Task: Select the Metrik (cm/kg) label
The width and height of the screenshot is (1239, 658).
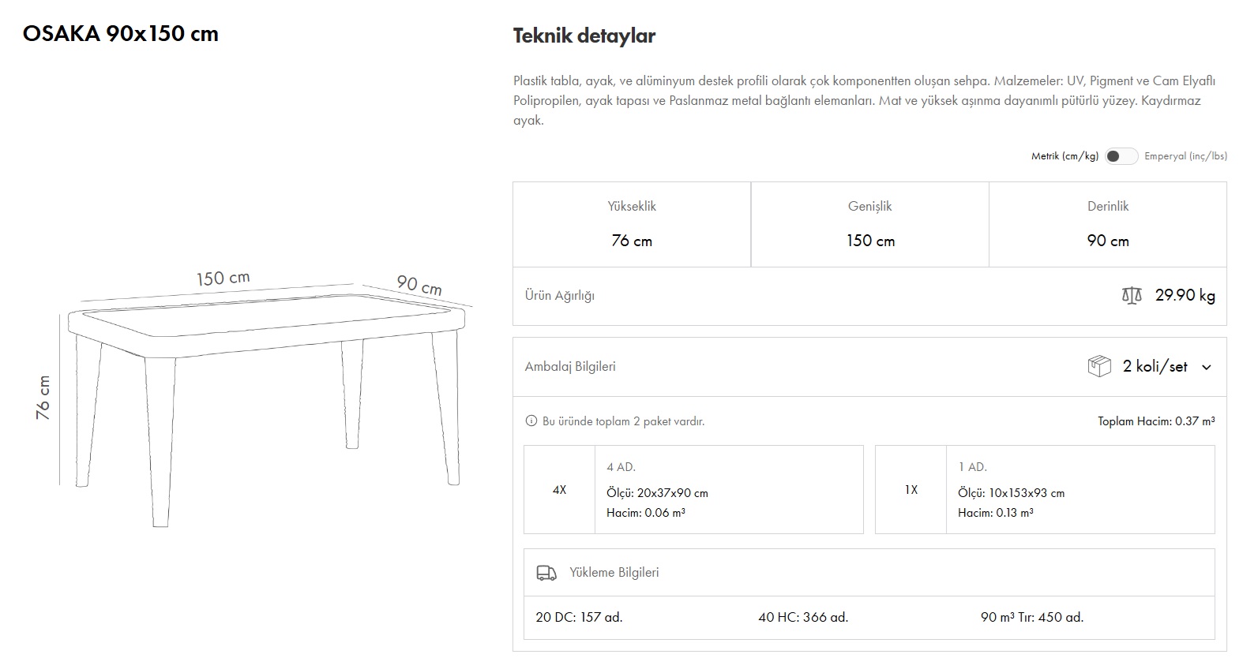Action: pyautogui.click(x=1064, y=156)
